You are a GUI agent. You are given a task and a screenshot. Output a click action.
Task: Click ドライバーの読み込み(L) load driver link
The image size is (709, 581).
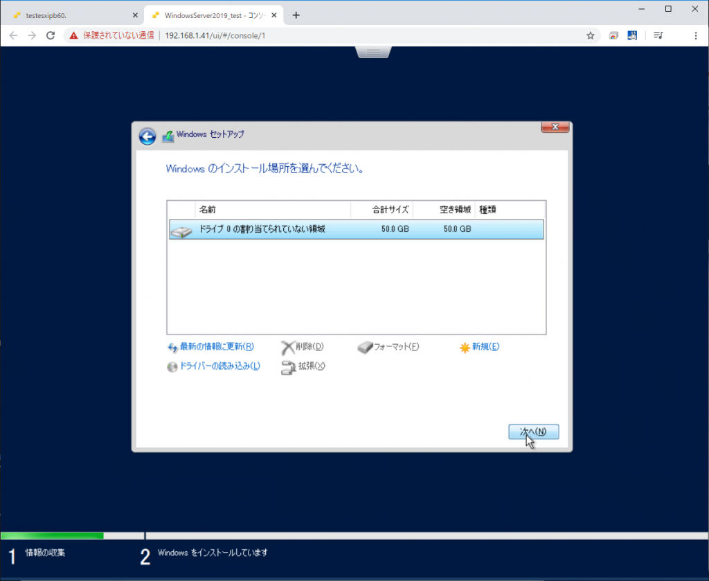point(219,366)
